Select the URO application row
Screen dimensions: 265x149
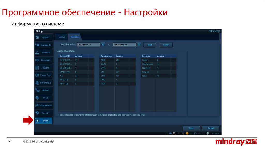tap(117, 80)
